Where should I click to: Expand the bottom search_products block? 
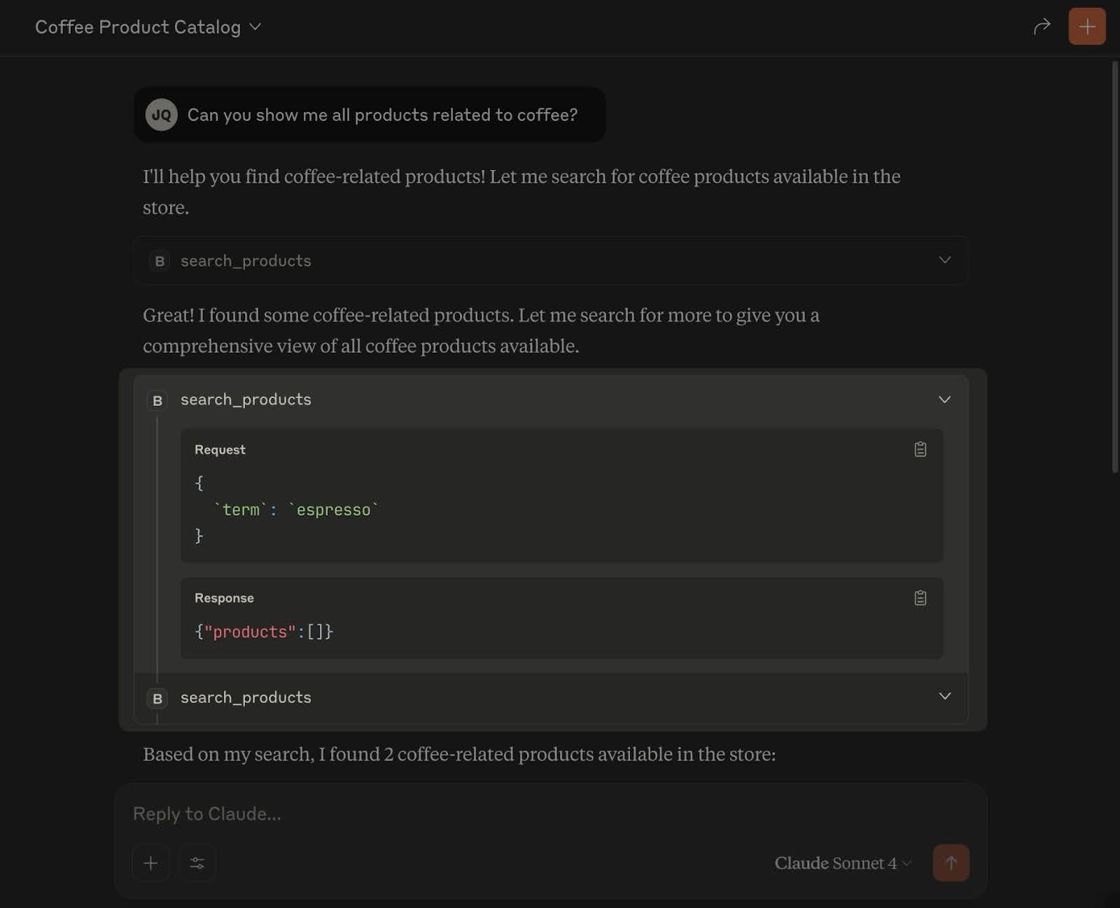click(944, 697)
